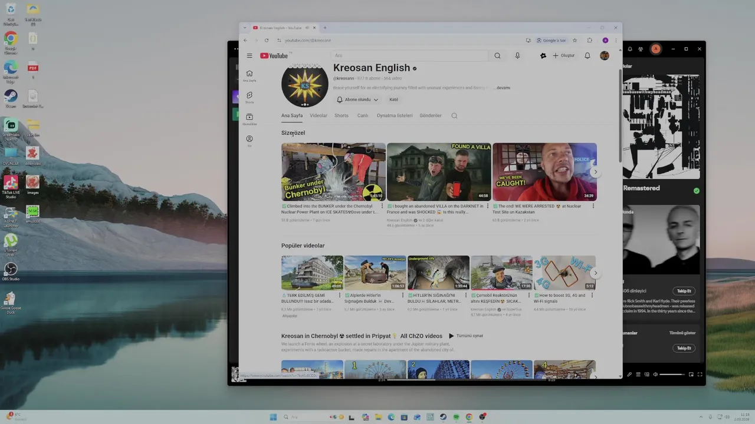This screenshot has height=424, width=755.
Task: Mute the Spotify volume speaker icon
Action: pos(655,375)
